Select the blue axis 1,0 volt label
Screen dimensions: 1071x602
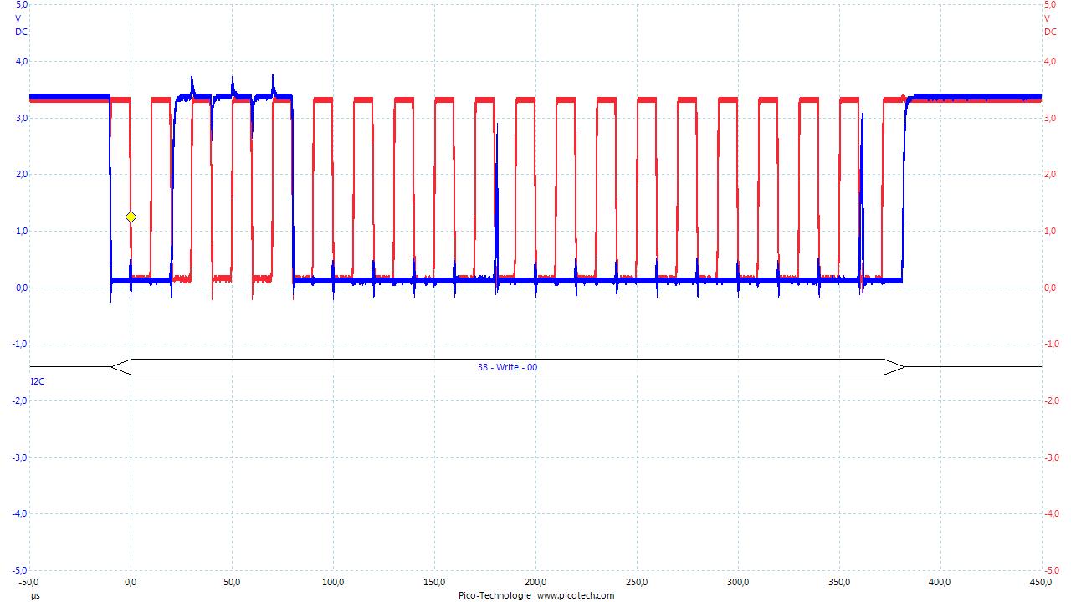pyautogui.click(x=22, y=231)
